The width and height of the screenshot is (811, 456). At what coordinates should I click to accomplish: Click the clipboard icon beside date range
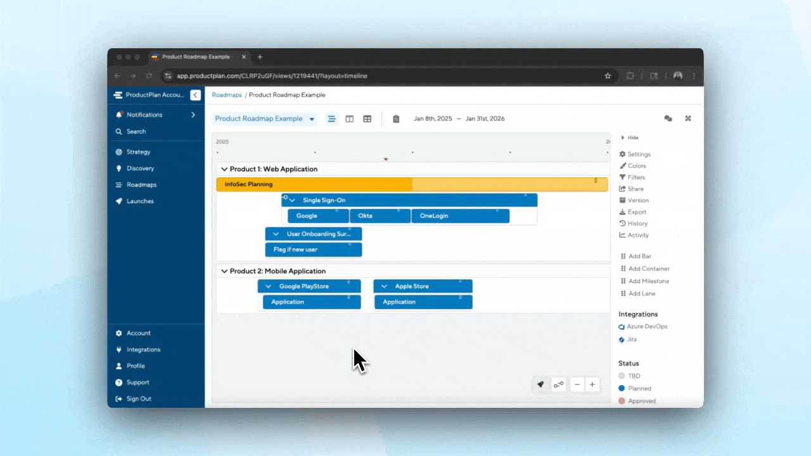pyautogui.click(x=396, y=119)
